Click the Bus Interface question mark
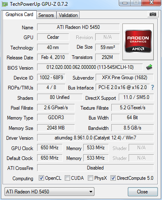This screenshot has width=162, height=200. (153, 87)
